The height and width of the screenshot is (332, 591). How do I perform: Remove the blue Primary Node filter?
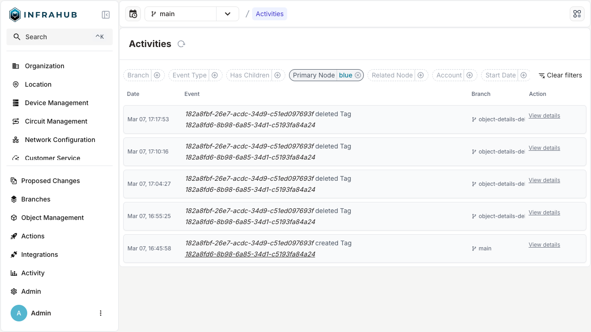(x=358, y=75)
